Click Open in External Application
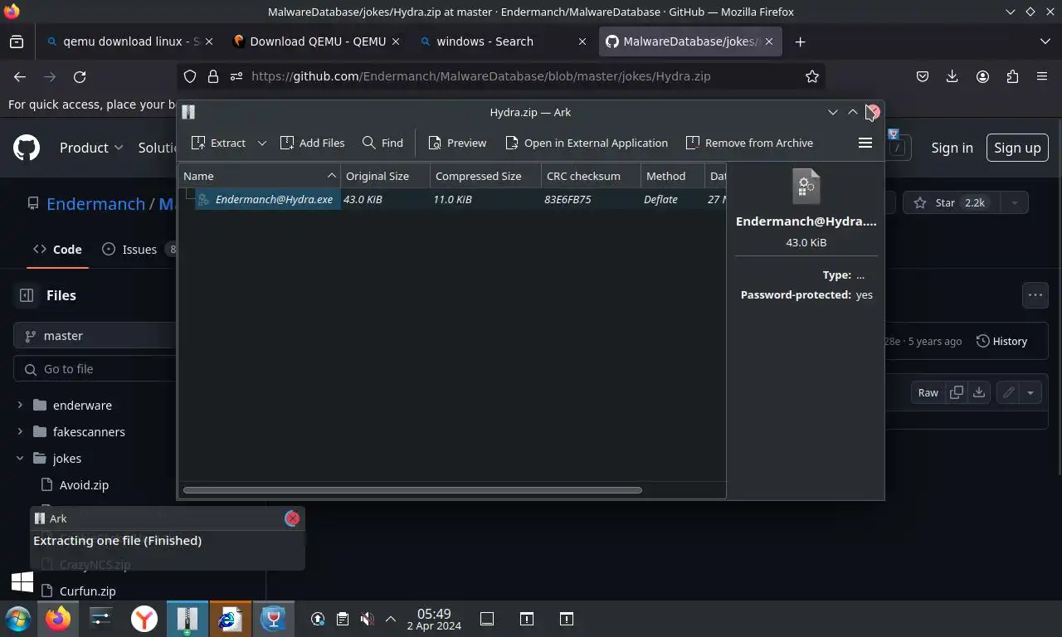This screenshot has height=637, width=1062. (x=586, y=143)
